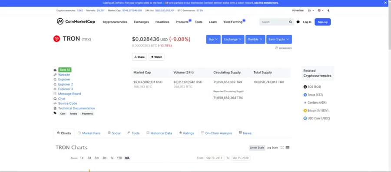Open the chat bubble icon in header
The width and height of the screenshot is (391, 172).
click(298, 22)
